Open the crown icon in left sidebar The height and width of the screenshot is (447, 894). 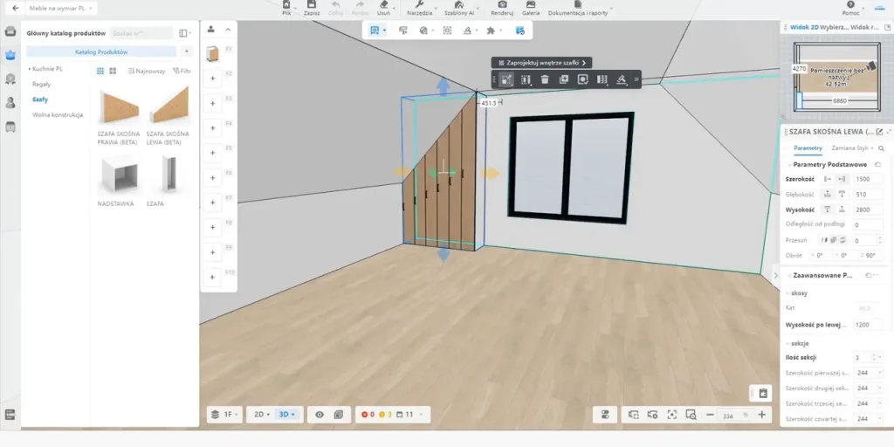[x=10, y=55]
